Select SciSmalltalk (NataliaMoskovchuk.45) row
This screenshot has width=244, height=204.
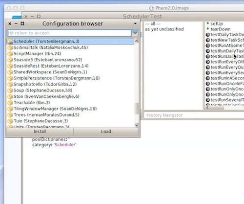[x=70, y=47]
